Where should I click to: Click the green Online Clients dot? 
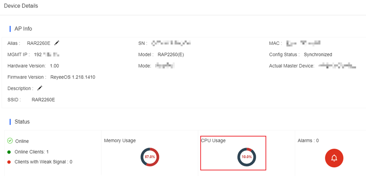9,152
